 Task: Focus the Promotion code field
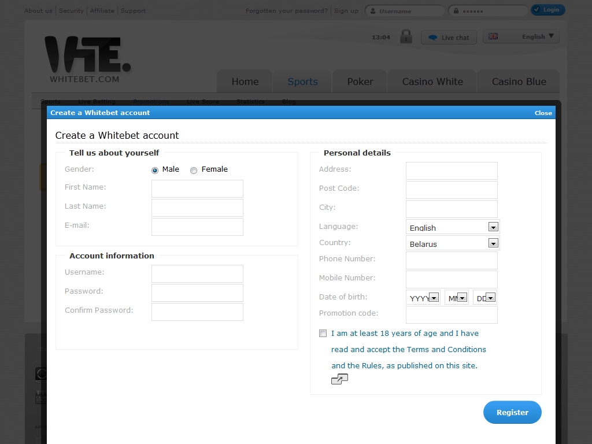(x=452, y=314)
